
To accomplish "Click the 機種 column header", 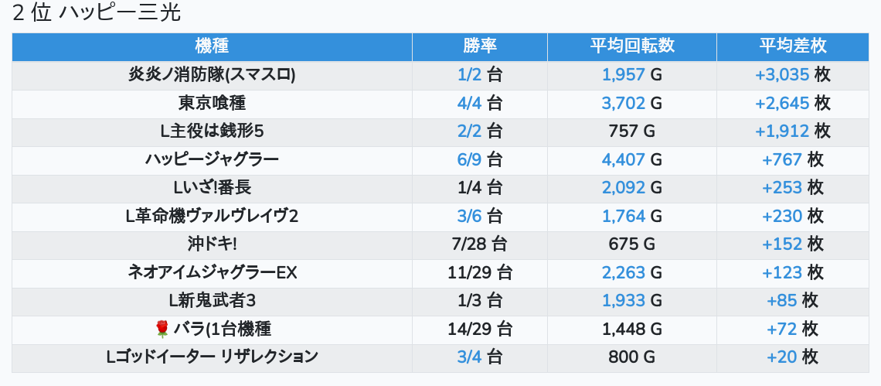I will pyautogui.click(x=212, y=46).
